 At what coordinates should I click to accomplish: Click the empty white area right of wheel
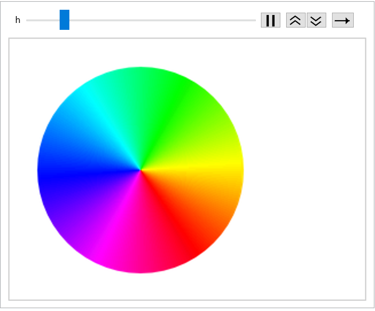pos(304,172)
